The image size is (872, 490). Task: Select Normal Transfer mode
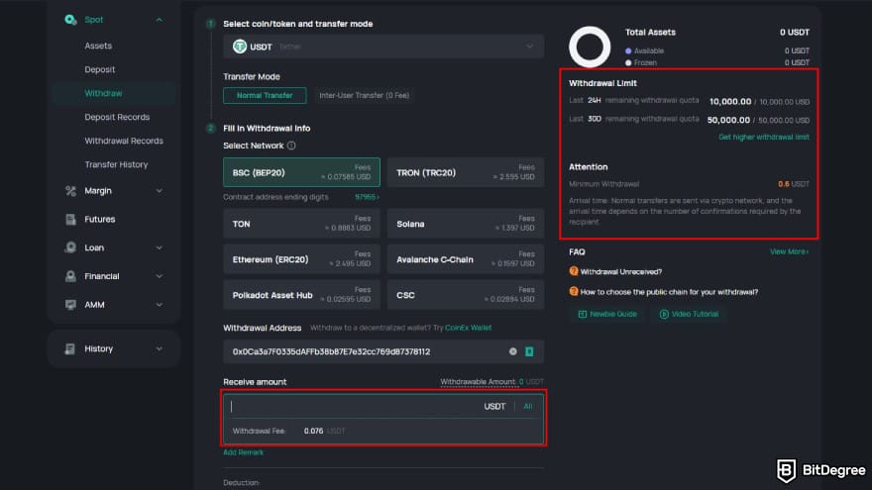tap(265, 96)
